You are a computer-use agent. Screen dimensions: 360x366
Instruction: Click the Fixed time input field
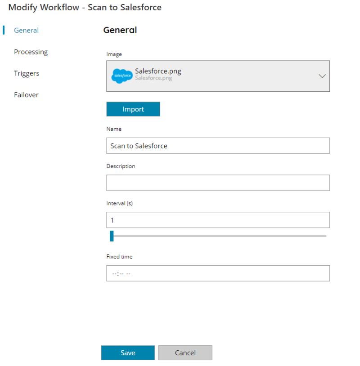click(218, 273)
